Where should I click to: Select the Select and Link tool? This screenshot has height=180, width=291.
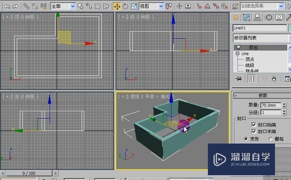point(26,6)
